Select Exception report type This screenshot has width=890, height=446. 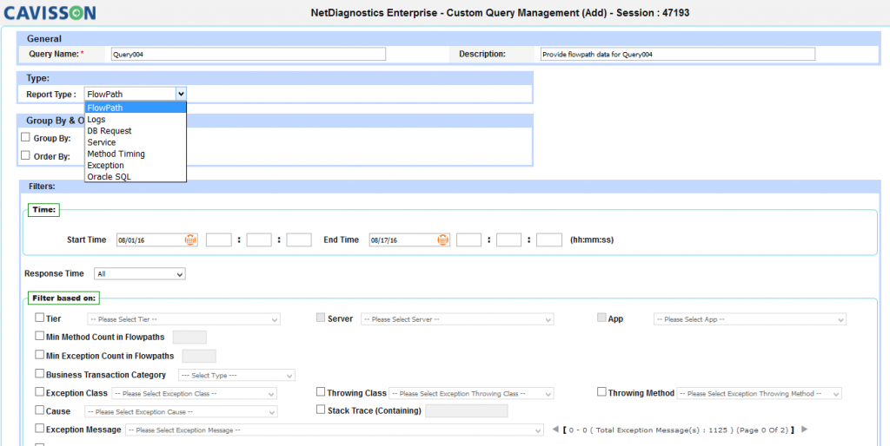[x=136, y=166]
